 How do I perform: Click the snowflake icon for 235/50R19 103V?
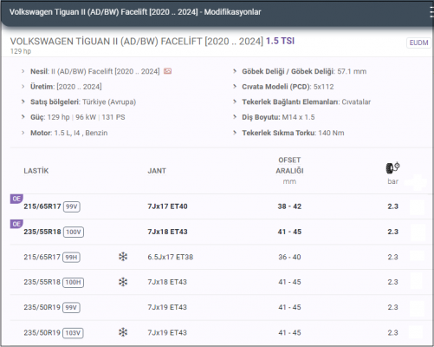(123, 332)
